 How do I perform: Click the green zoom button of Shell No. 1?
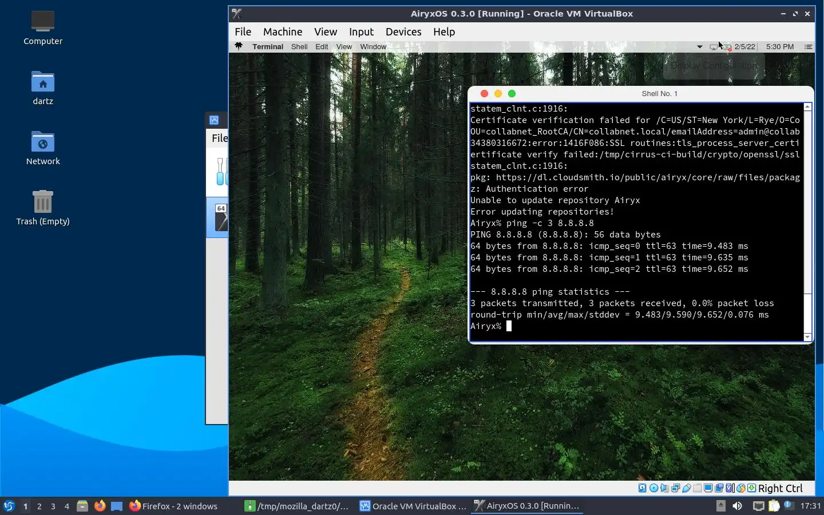[512, 94]
